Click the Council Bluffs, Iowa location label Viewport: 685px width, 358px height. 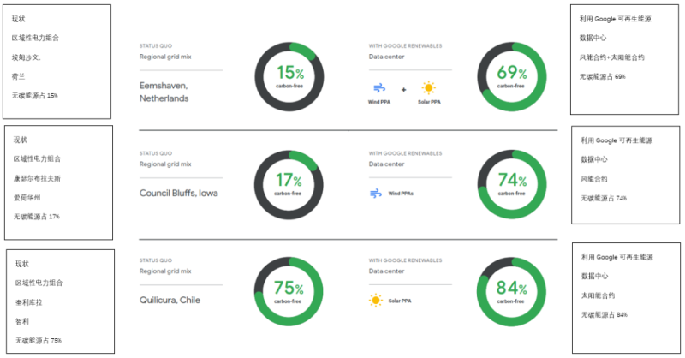point(178,193)
